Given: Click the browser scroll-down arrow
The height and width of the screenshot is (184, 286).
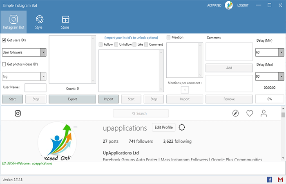Looking at the screenshot, I should click(x=283, y=158).
